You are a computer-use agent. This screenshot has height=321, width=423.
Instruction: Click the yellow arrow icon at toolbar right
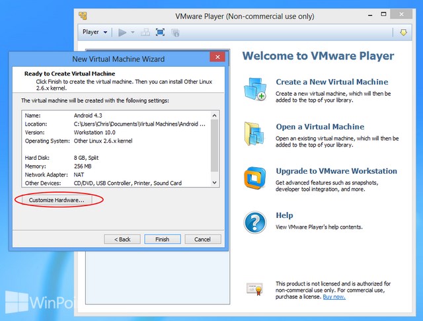click(403, 32)
